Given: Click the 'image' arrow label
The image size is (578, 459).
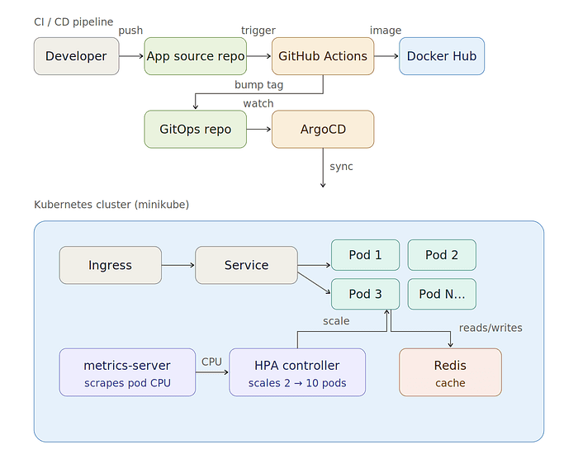Looking at the screenshot, I should tap(386, 31).
